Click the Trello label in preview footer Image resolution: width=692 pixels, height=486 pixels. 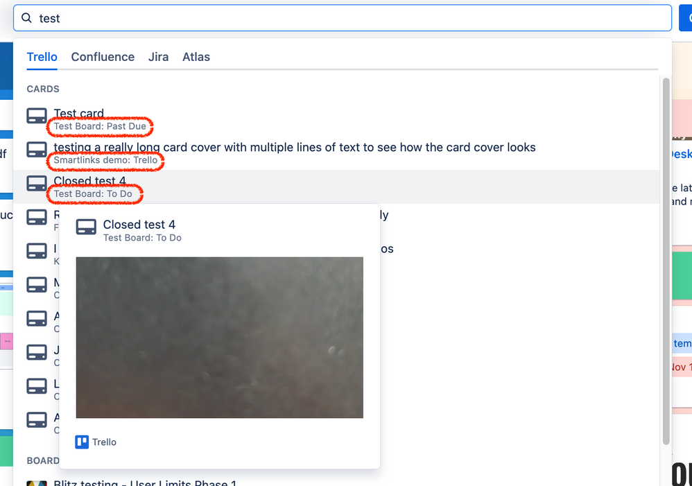(104, 442)
